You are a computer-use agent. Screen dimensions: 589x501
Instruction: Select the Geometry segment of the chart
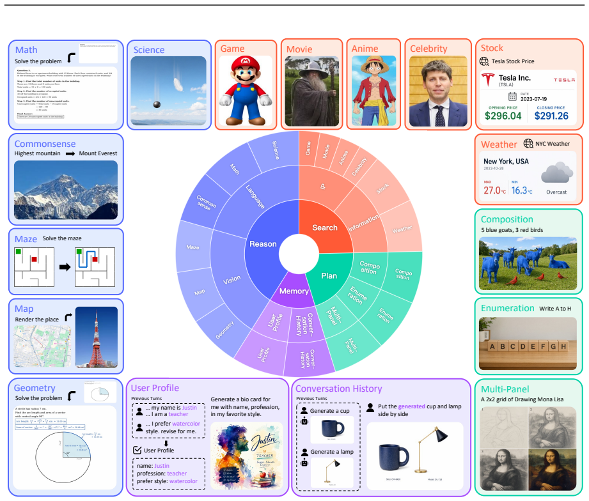(225, 330)
